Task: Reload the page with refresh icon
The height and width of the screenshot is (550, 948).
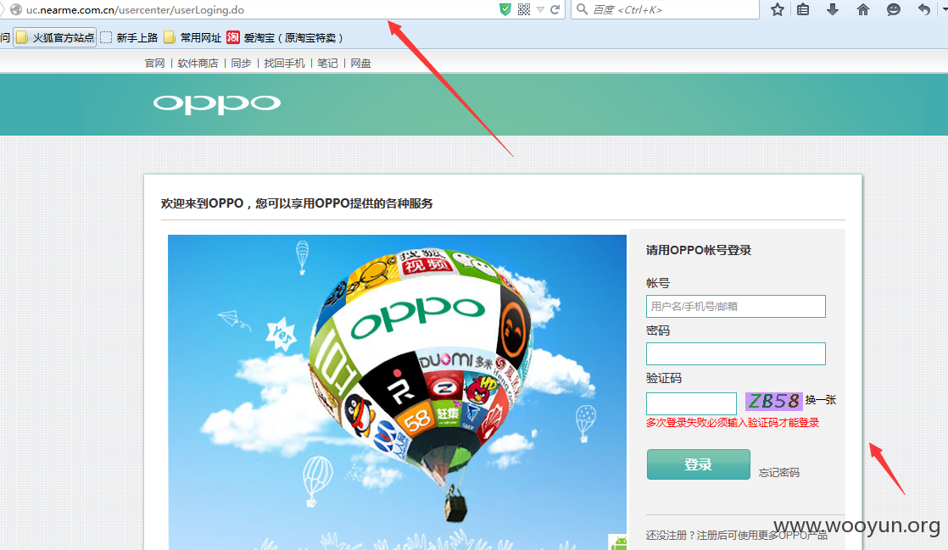Action: coord(555,9)
